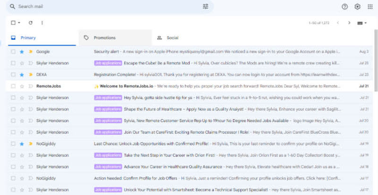Image resolution: width=378 pixels, height=195 pixels.
Task: Click the Aug 3 date
Action: coord(364,51)
